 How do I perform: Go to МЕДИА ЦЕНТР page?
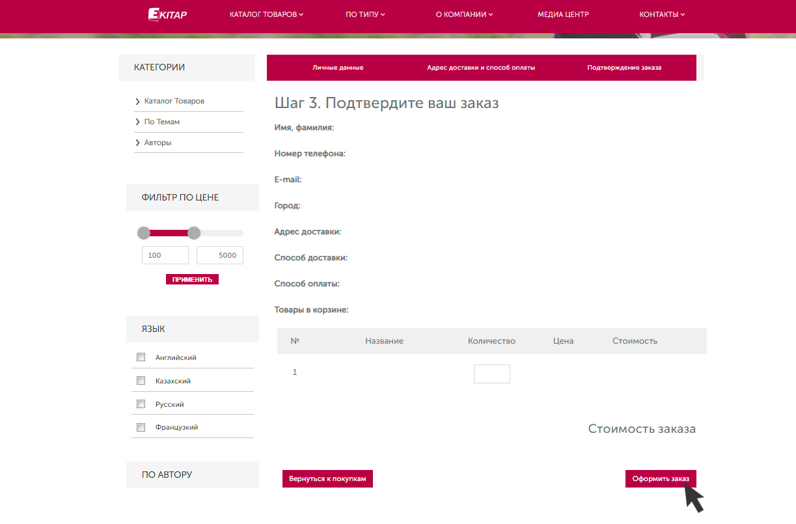tap(563, 14)
